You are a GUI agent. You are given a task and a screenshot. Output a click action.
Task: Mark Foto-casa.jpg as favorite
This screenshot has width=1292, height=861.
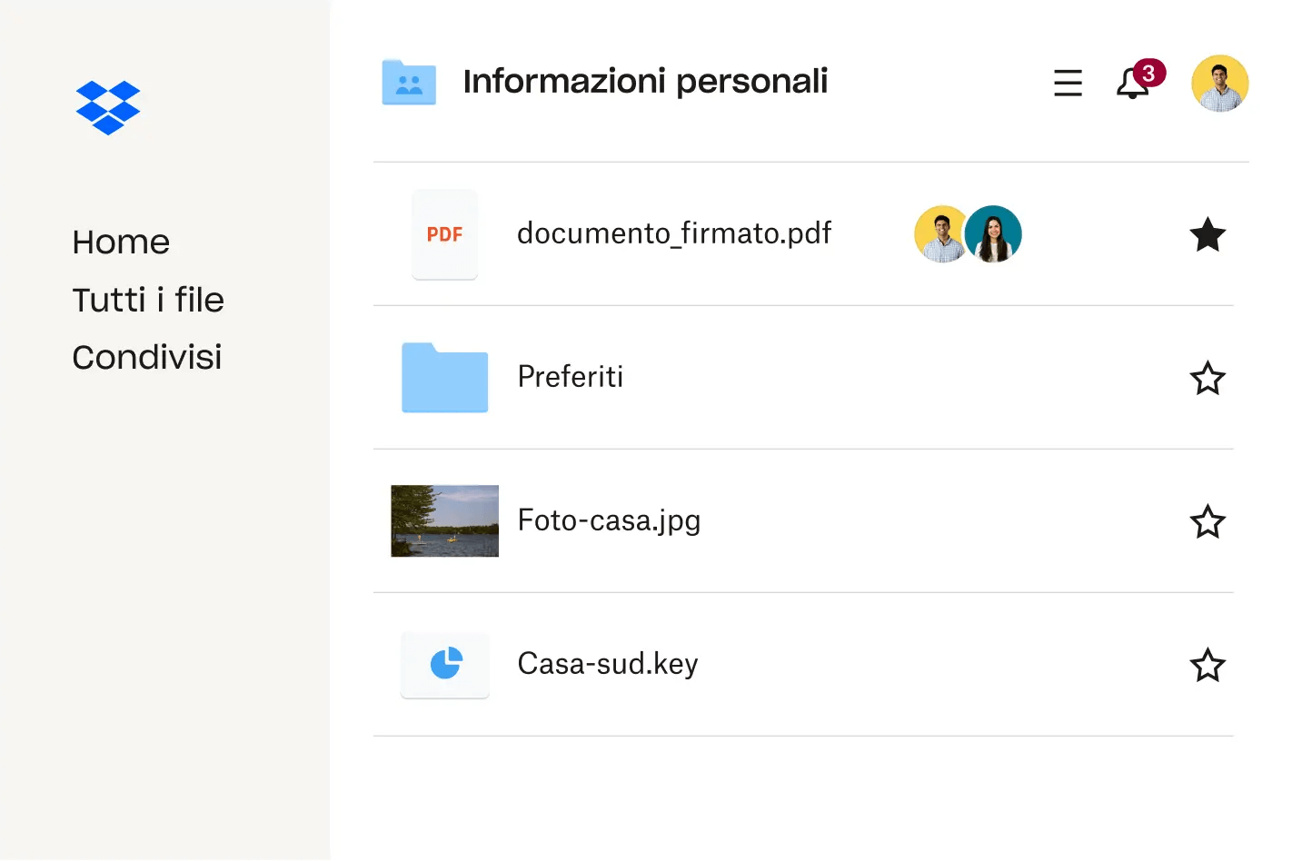1208,521
